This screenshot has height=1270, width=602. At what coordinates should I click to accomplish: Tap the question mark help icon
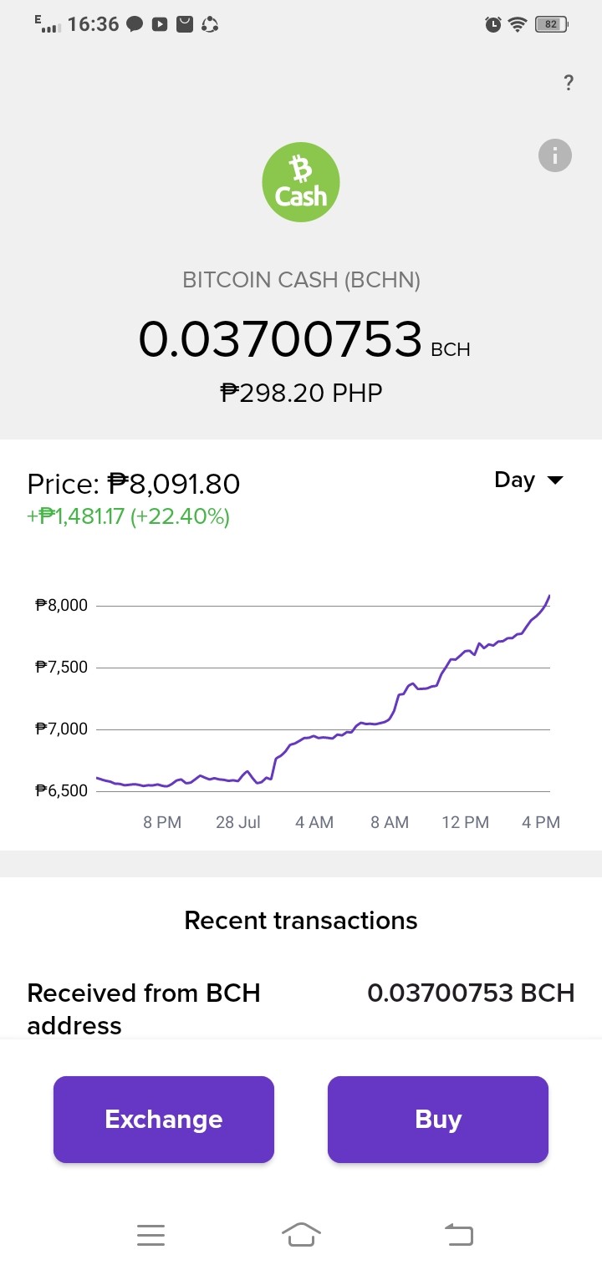(x=569, y=83)
